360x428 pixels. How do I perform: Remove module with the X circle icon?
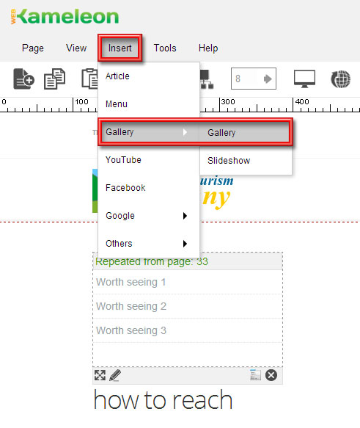[x=271, y=375]
